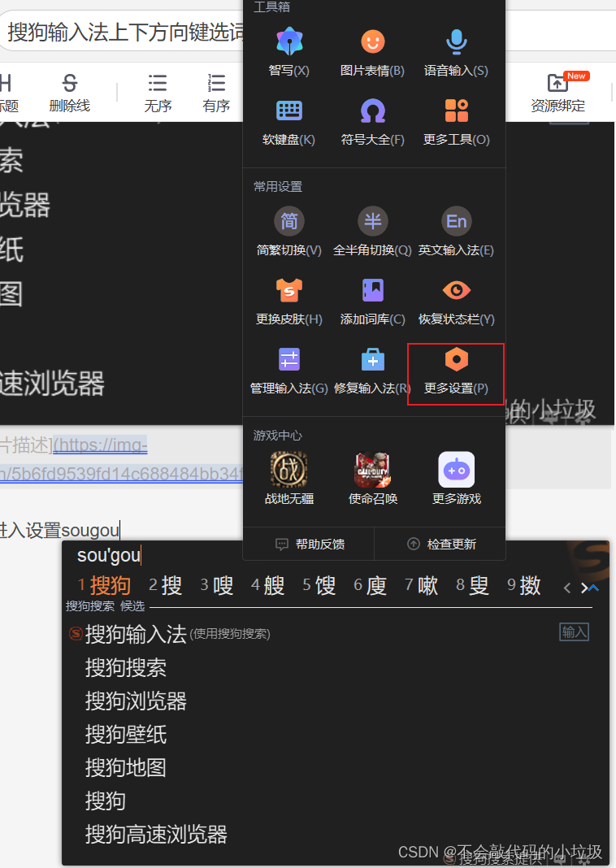Switch to 搜狗搜索 tab
The height and width of the screenshot is (868, 616).
tap(90, 606)
